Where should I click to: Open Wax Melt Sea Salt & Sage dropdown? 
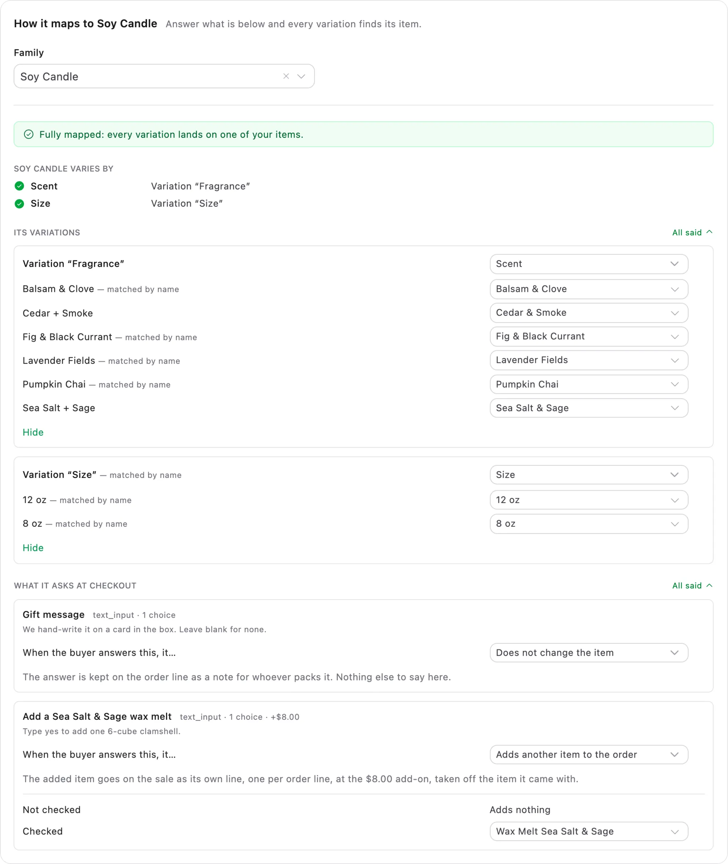tap(589, 831)
